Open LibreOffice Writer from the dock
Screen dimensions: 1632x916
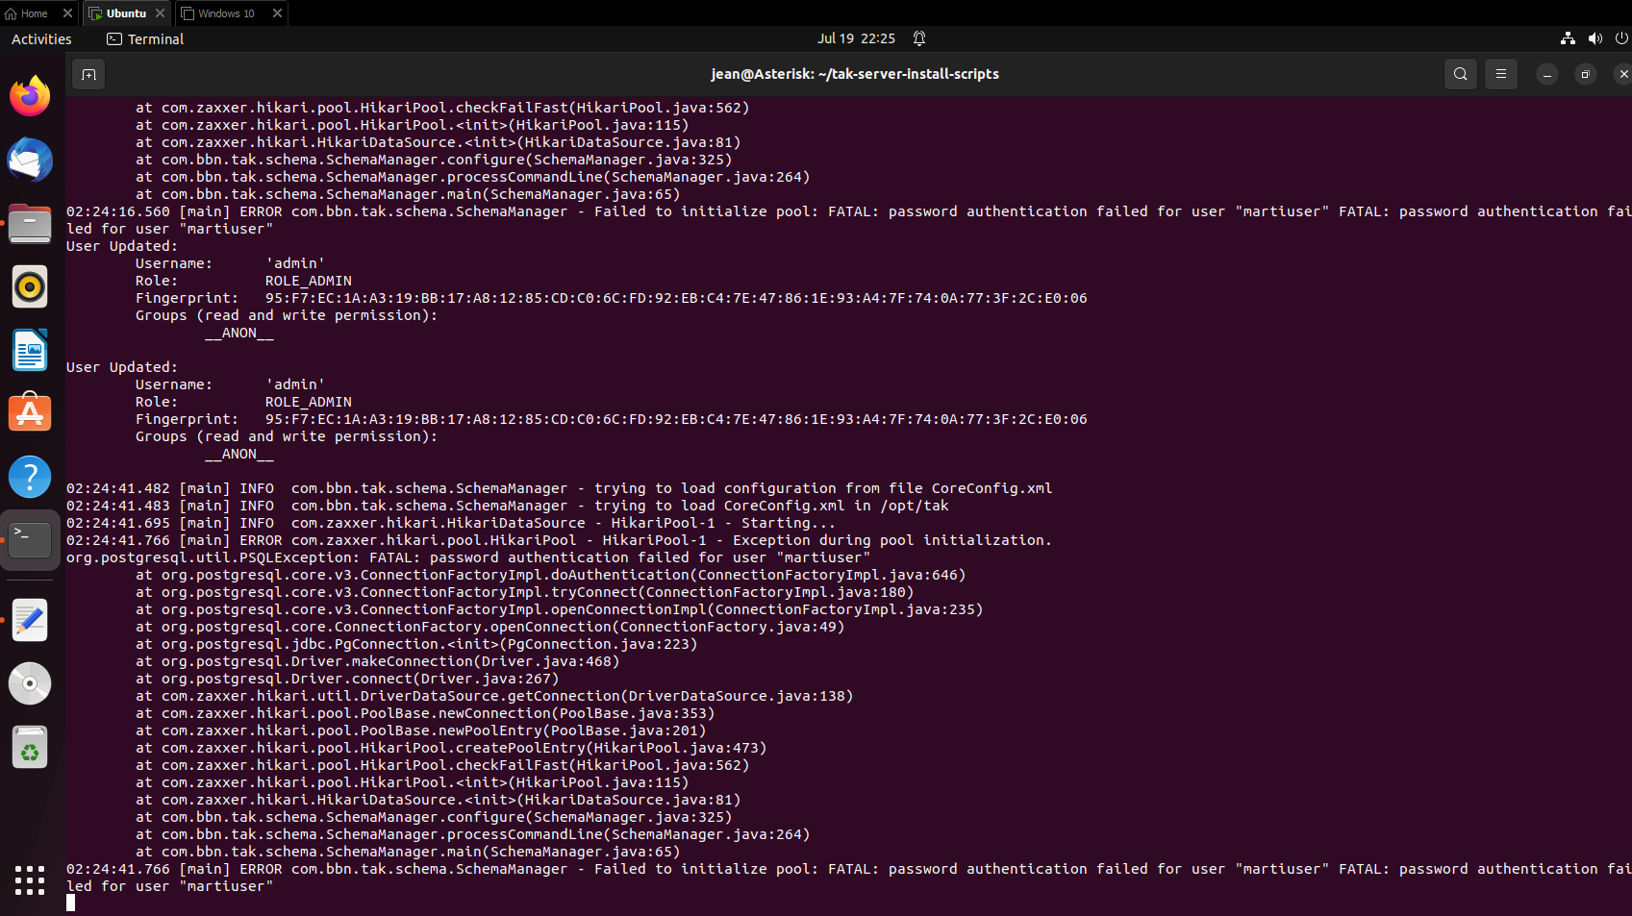pyautogui.click(x=30, y=350)
